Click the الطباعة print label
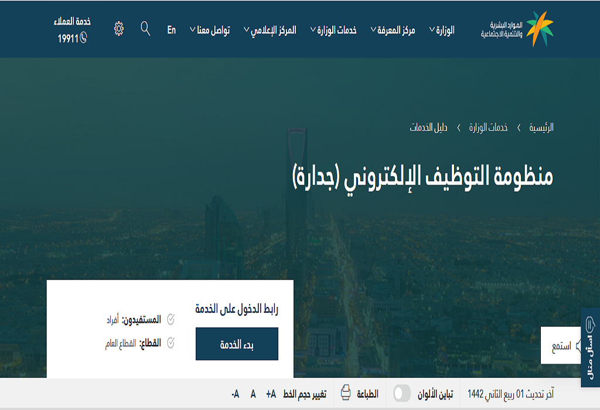The image size is (600, 410). pos(368,394)
